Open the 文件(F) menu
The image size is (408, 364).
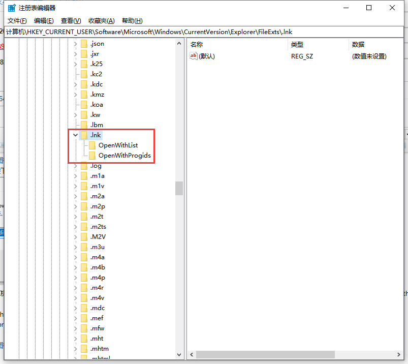point(17,21)
